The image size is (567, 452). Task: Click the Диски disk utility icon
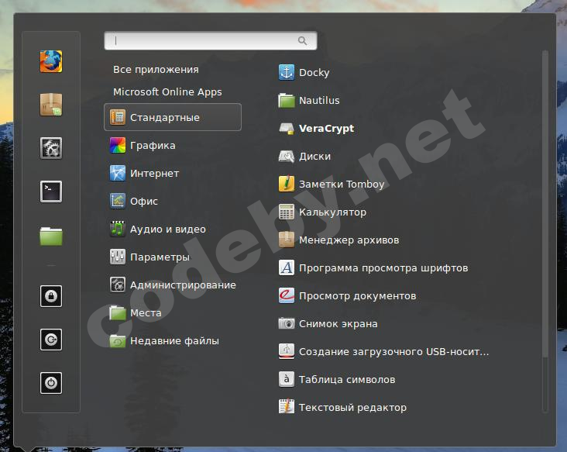click(x=287, y=157)
